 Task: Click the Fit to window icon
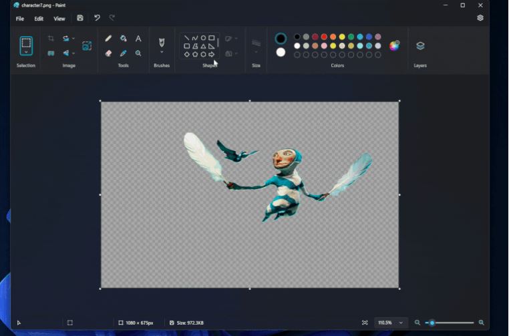point(365,323)
